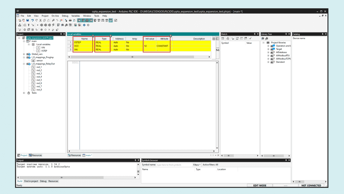Expand the Global_vars tree node
This screenshot has height=194, width=344.
24,54
